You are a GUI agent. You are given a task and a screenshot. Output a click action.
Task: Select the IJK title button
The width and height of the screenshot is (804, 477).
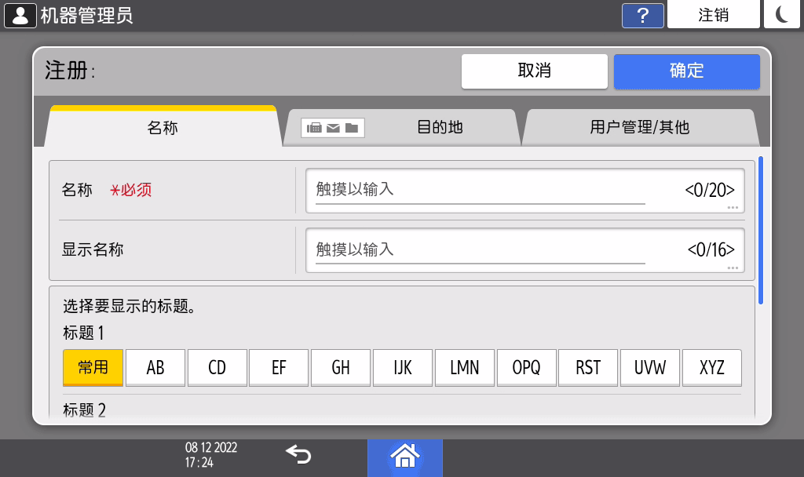402,367
